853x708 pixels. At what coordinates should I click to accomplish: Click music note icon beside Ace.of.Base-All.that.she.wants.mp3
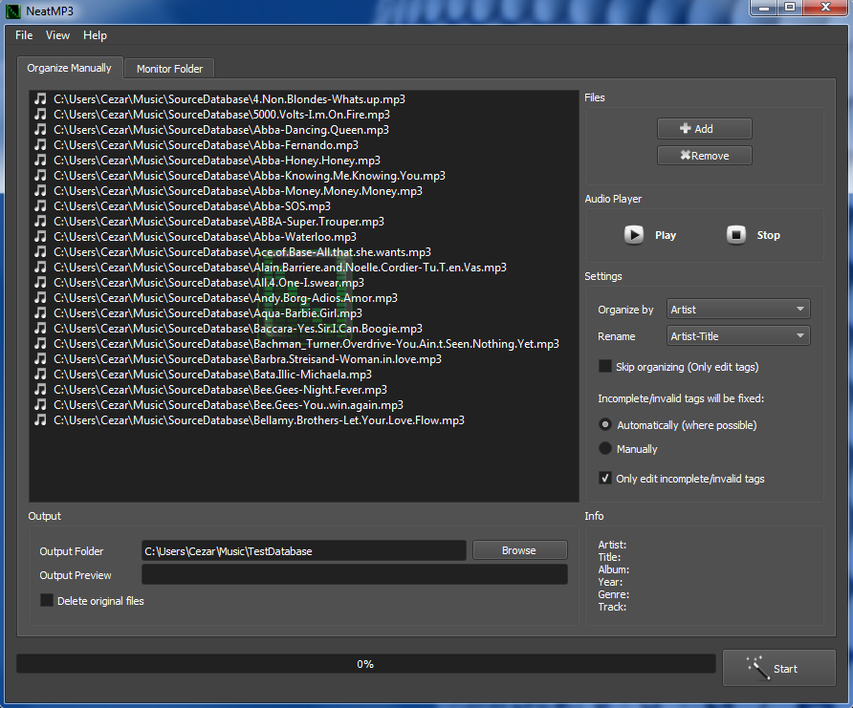40,251
